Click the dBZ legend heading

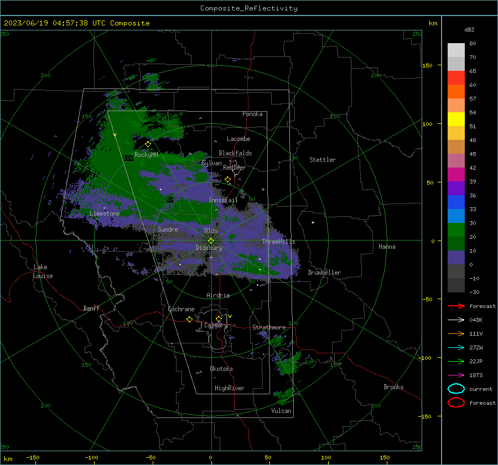[469, 29]
